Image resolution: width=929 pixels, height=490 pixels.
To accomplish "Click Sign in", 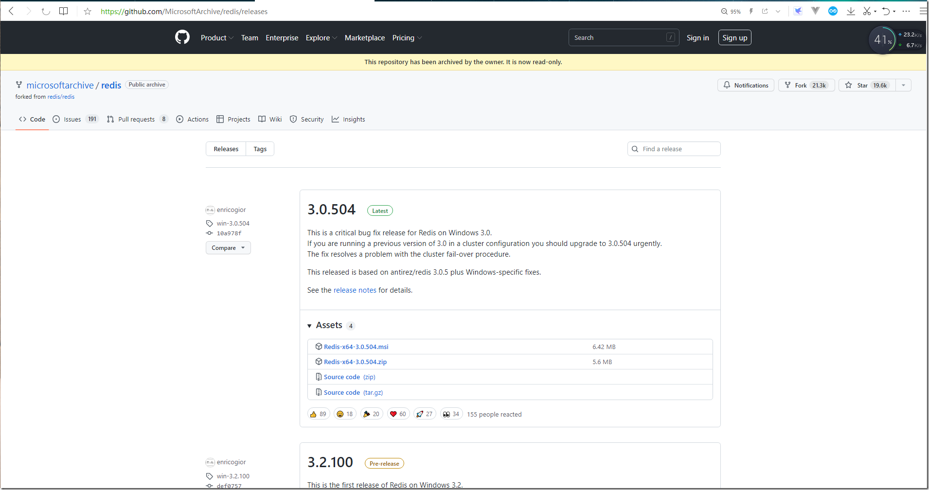I will point(697,37).
